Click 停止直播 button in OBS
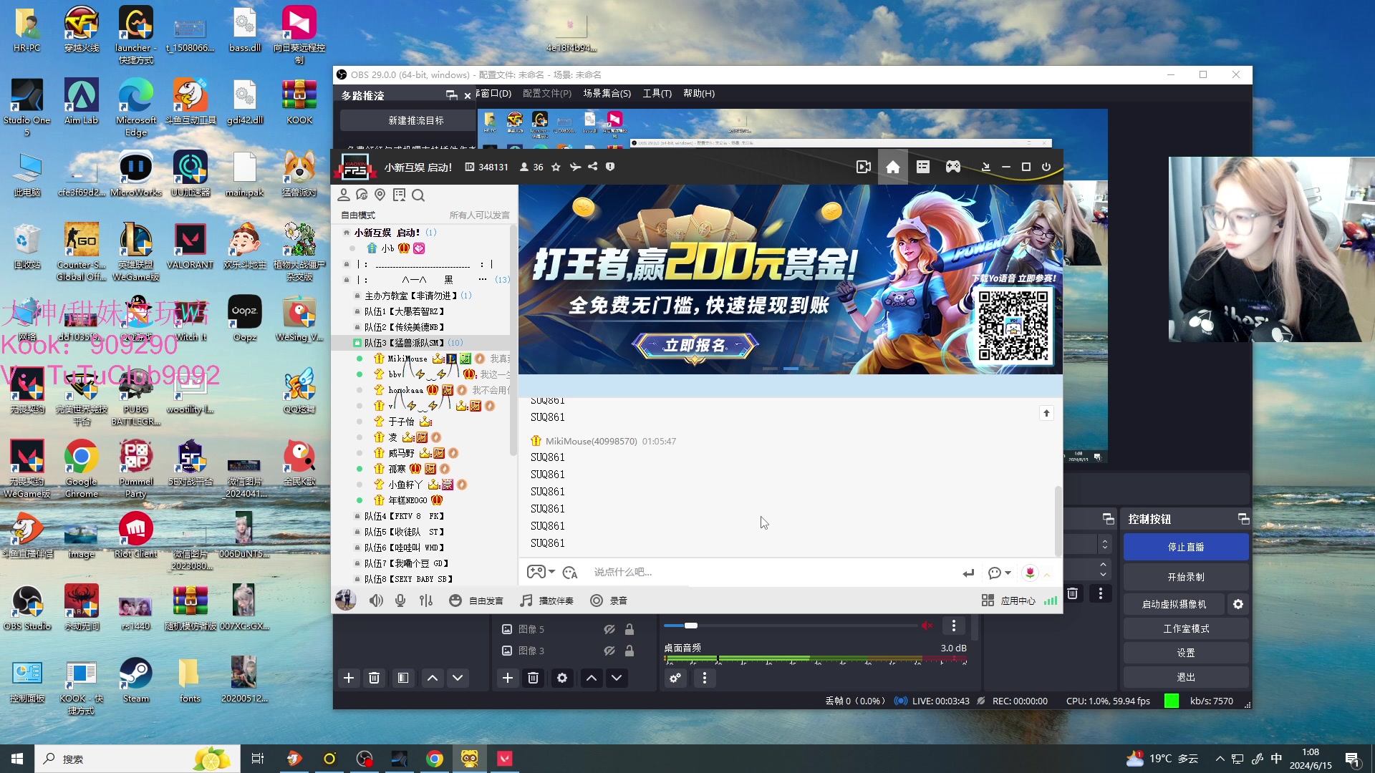The image size is (1375, 773). click(1186, 547)
